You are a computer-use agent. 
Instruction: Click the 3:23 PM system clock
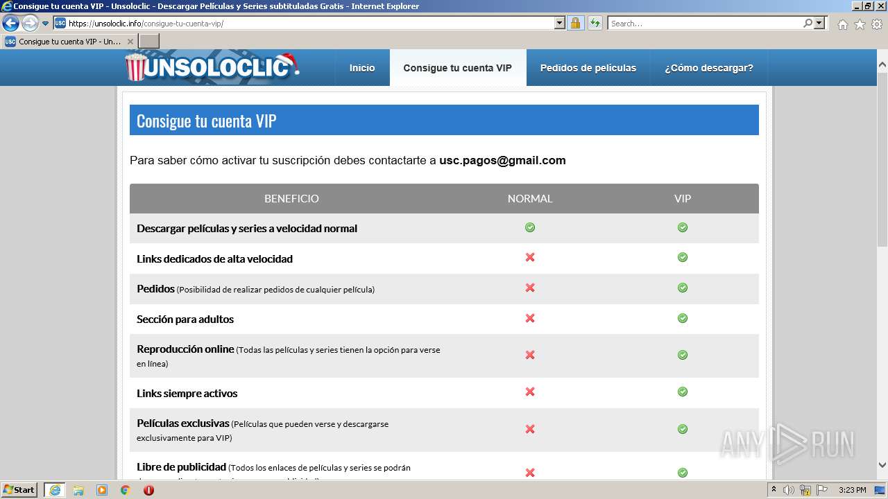[852, 490]
